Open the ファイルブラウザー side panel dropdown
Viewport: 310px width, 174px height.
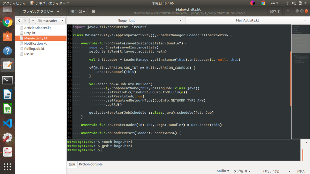pos(41,11)
